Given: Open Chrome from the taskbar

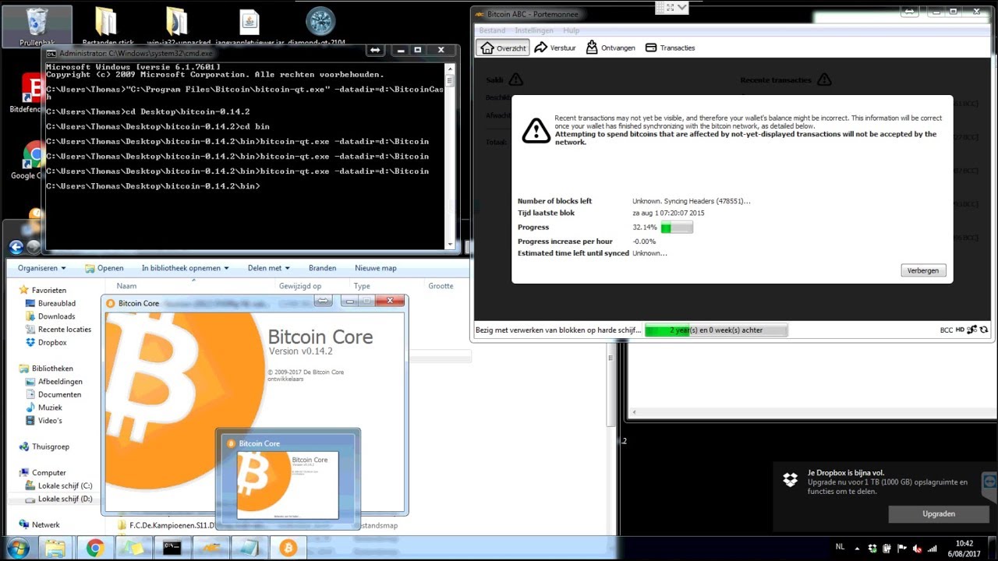Looking at the screenshot, I should [95, 548].
